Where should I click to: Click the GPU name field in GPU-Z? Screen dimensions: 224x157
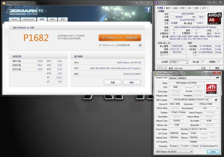click(x=186, y=83)
